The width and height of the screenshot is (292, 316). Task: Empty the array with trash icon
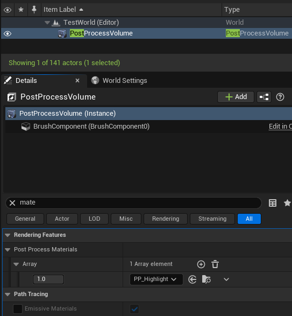coord(215,264)
